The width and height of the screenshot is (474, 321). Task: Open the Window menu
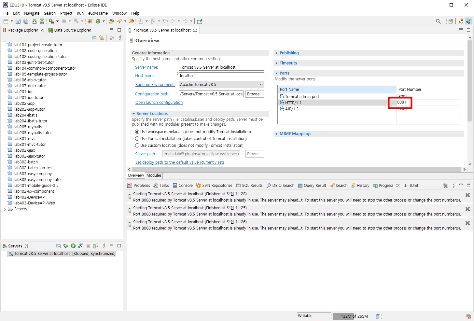(119, 13)
